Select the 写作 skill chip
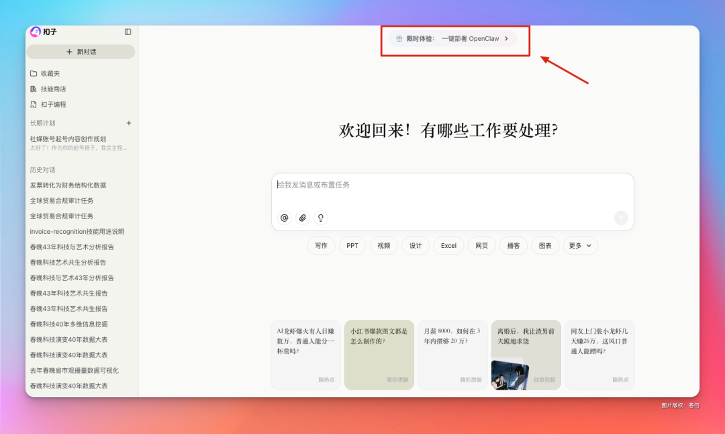Screen dimensions: 725x434 click(320, 246)
